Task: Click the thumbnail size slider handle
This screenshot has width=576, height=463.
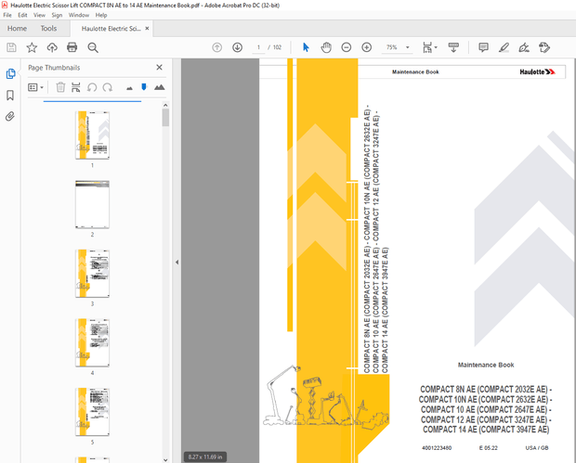Action: point(144,87)
